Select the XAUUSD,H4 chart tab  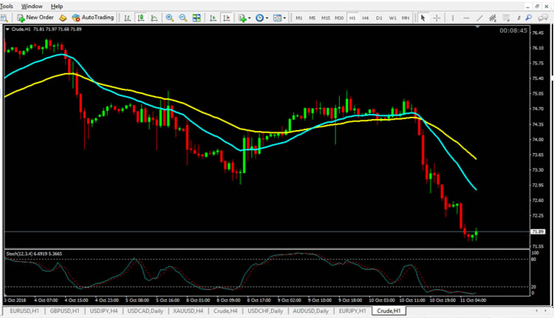[x=188, y=311]
